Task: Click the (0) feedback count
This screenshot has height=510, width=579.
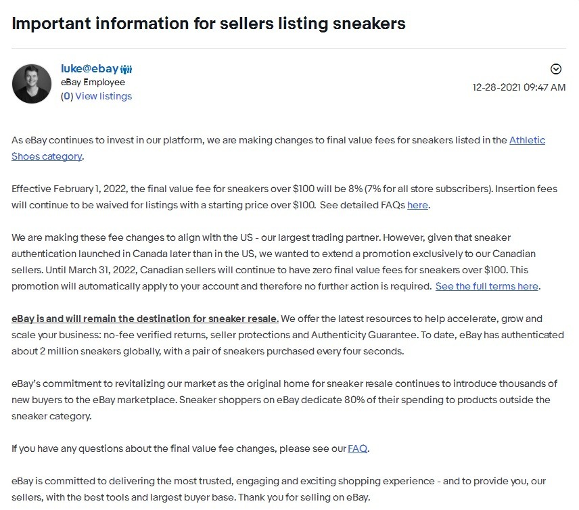Action: tap(66, 96)
